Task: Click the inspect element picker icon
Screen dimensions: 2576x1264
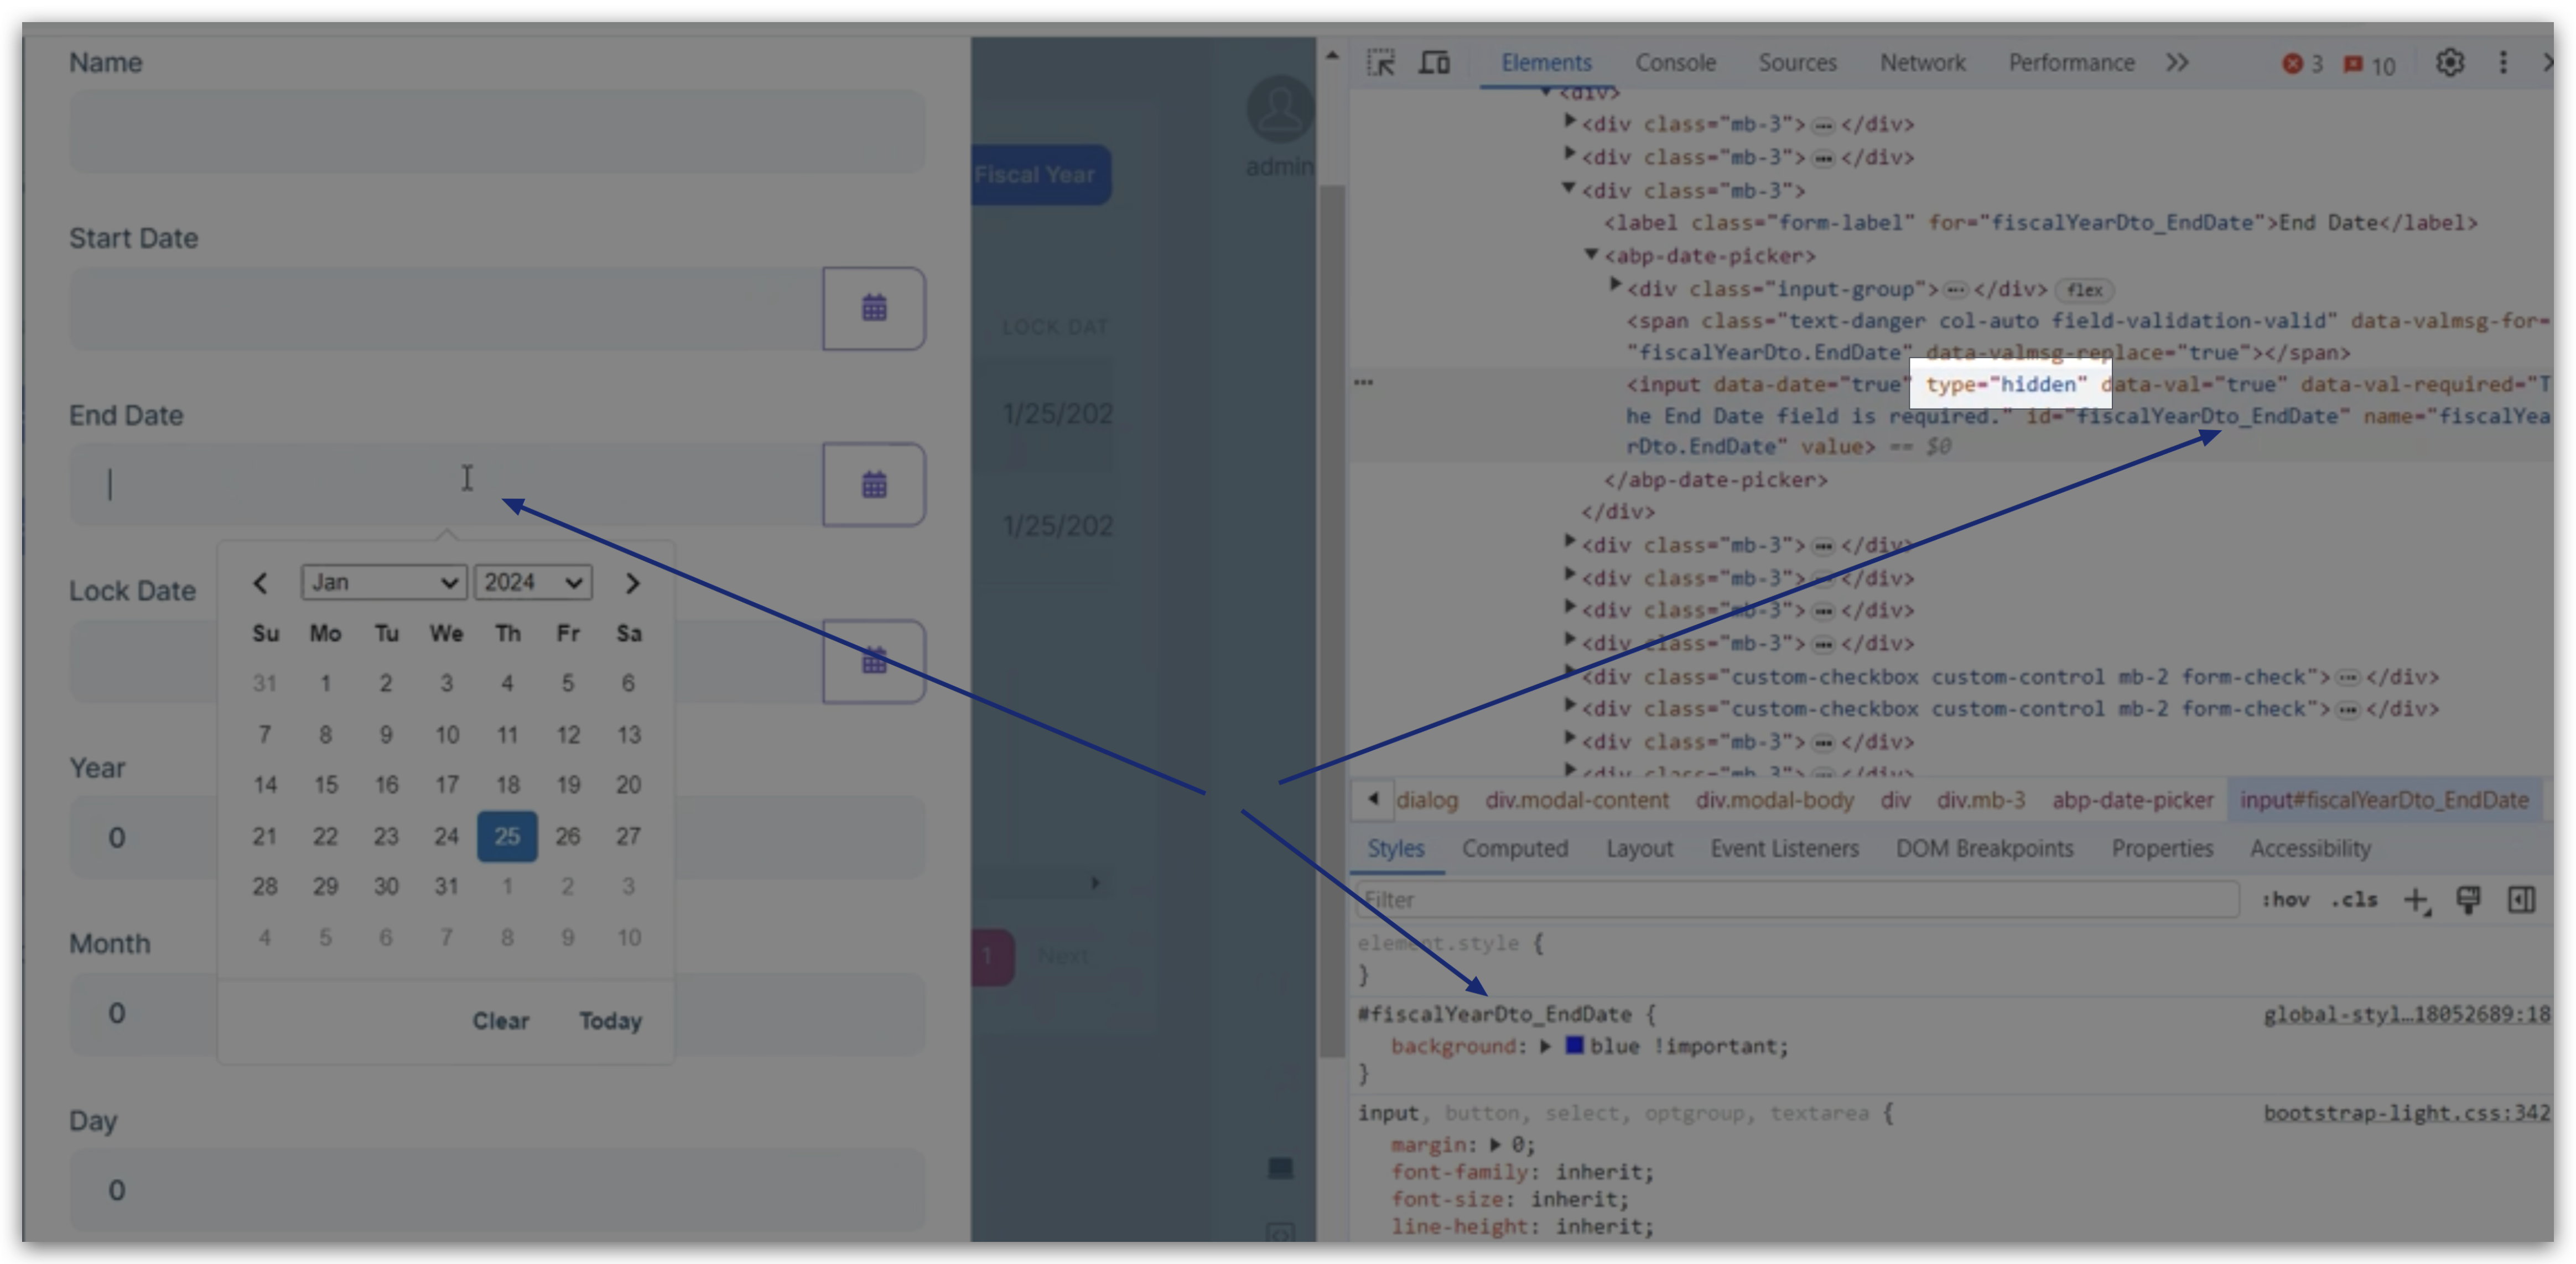Action: pyautogui.click(x=1381, y=63)
